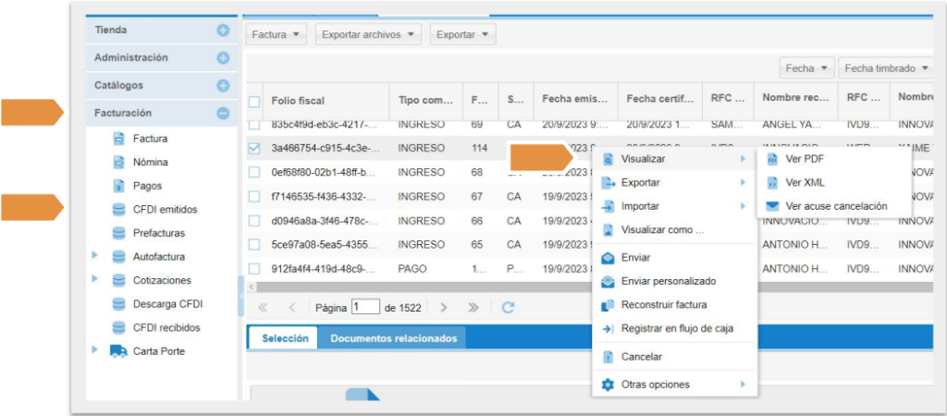Open Nómina in the sidebar
947x416 pixels.
tap(150, 162)
